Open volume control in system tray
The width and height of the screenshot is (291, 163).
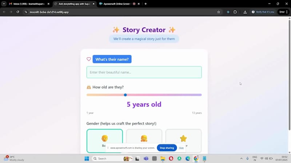(x=266, y=158)
